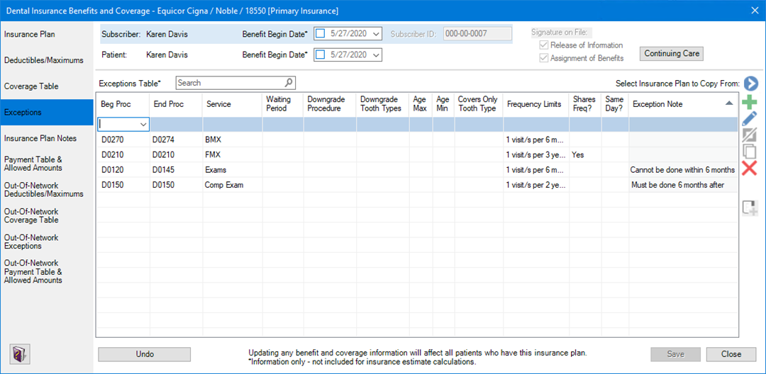Open the Out-Of-Network Exceptions tab
Image resolution: width=766 pixels, height=374 pixels.
coord(46,242)
